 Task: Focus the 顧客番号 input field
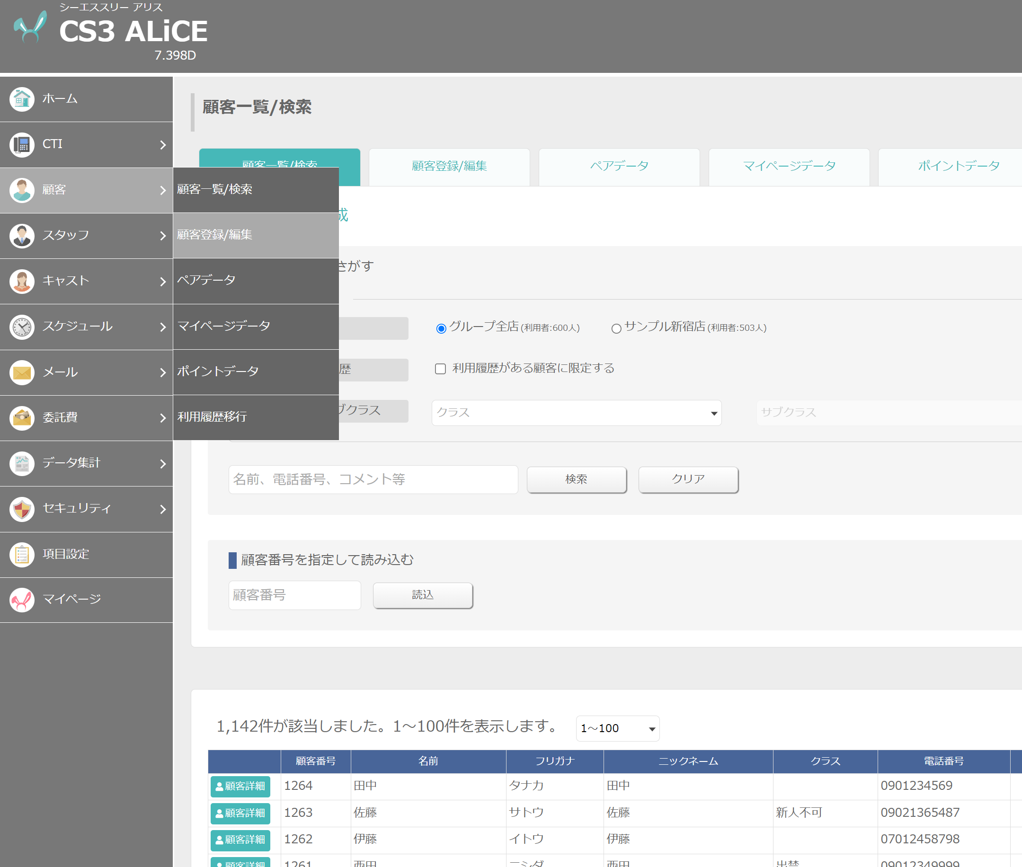click(x=294, y=595)
